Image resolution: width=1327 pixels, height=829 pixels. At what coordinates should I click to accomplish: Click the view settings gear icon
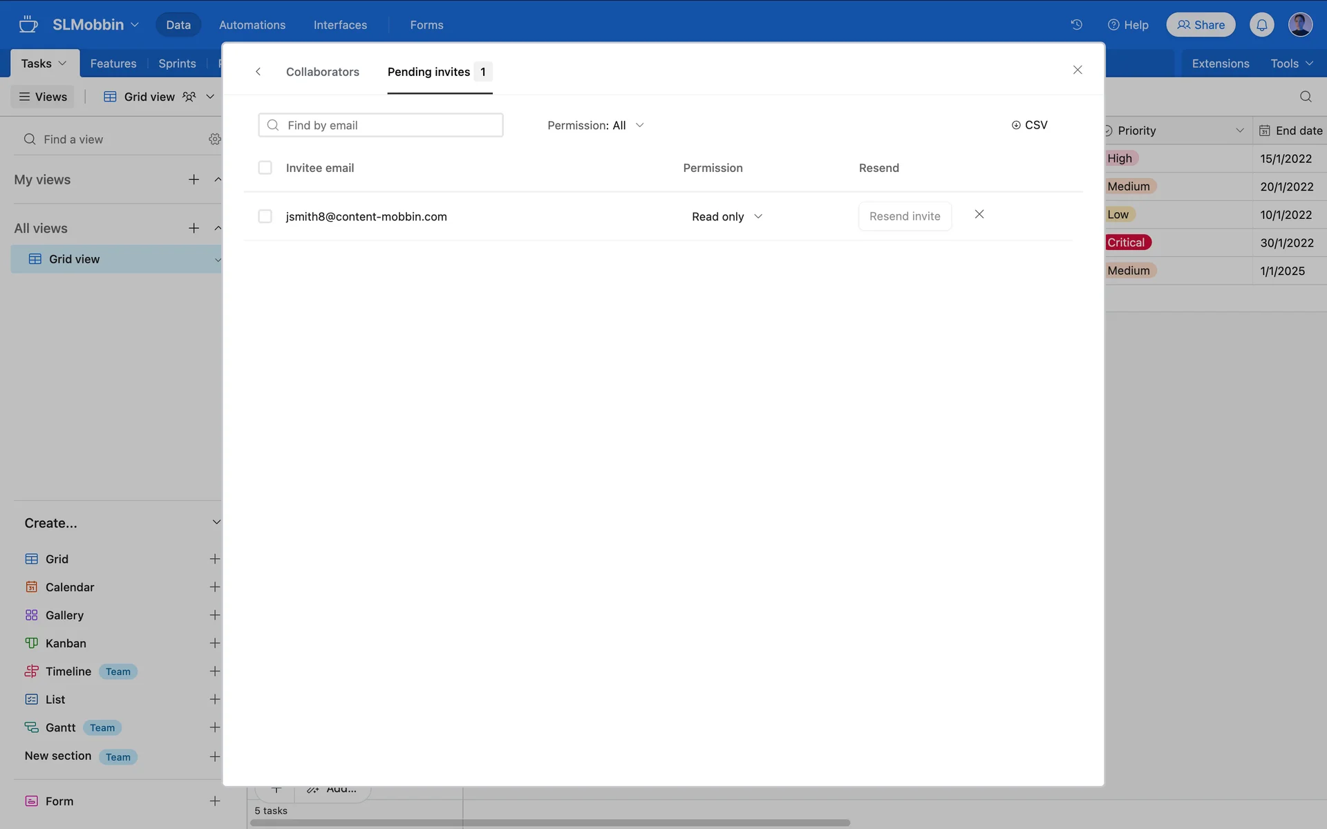pyautogui.click(x=214, y=140)
